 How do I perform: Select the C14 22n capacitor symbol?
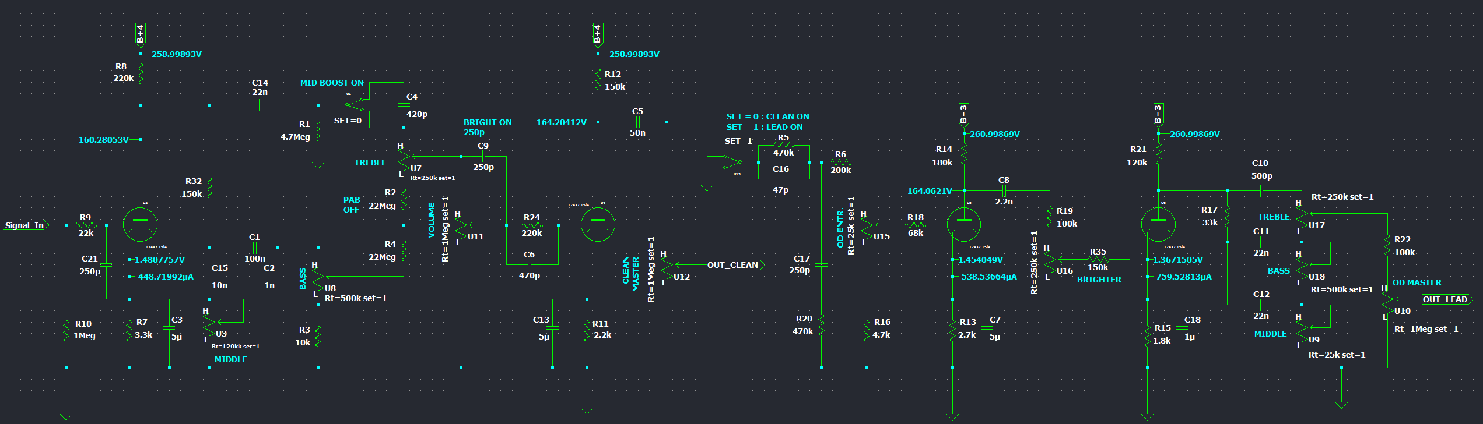point(261,105)
